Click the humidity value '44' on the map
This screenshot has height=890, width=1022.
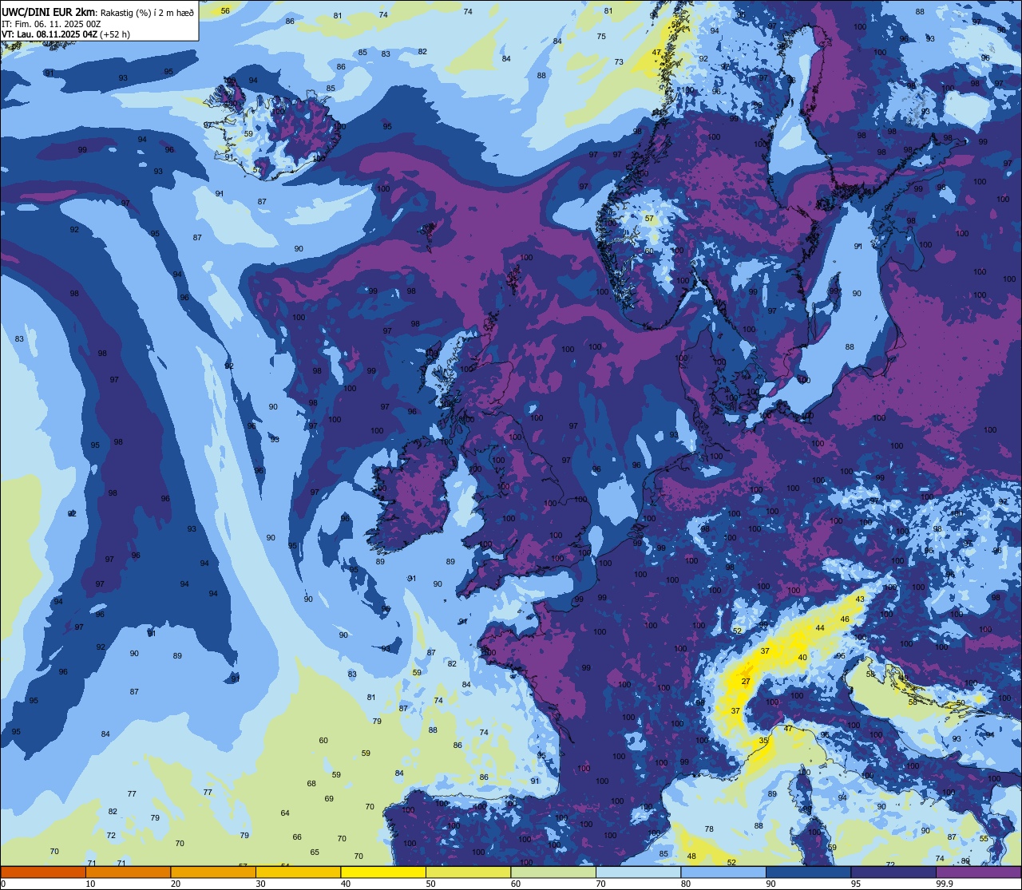819,628
